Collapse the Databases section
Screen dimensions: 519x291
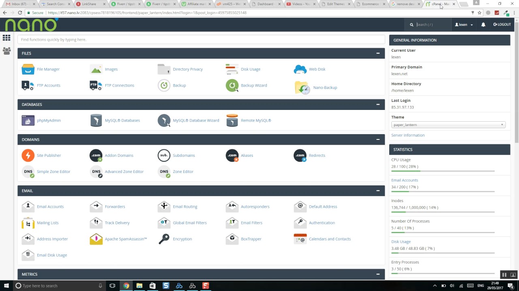pyautogui.click(x=378, y=104)
